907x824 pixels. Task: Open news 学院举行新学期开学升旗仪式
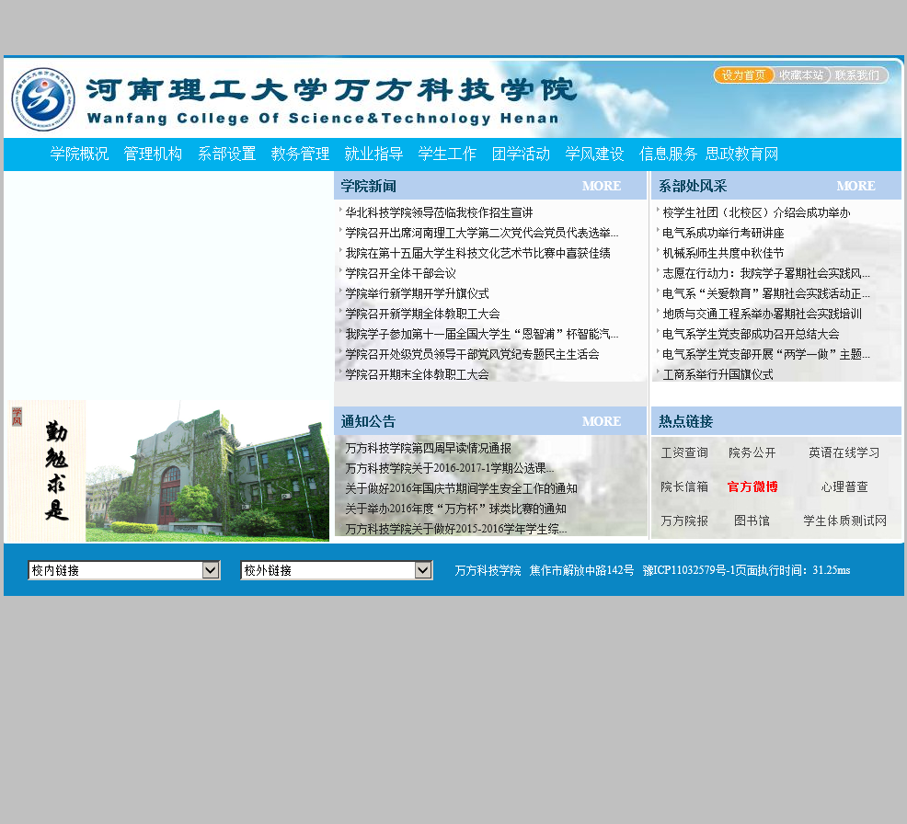[417, 293]
